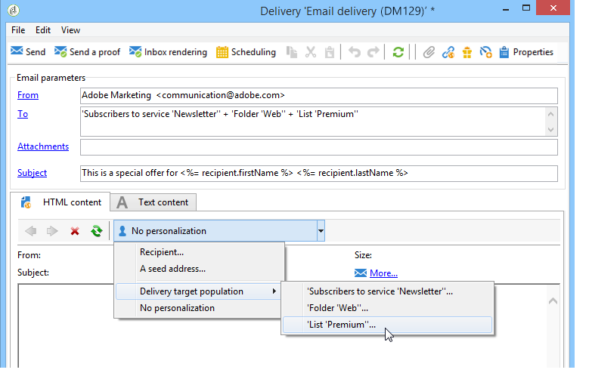589x379 pixels.
Task: Click the red X stop icon
Action: (75, 231)
